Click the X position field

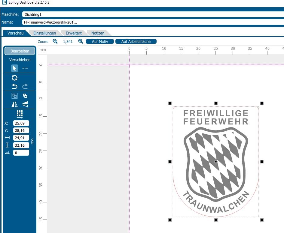click(21, 123)
